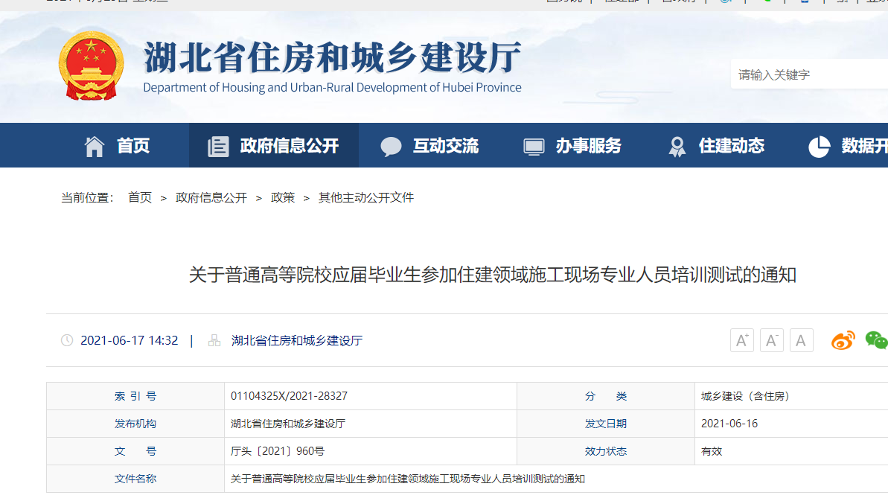The width and height of the screenshot is (888, 504).
Task: Open 互动交流 navigation tab
Action: coord(446,146)
